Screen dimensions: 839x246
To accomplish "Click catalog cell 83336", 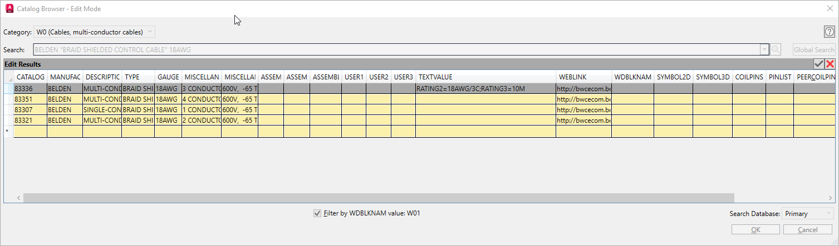I will [31, 88].
